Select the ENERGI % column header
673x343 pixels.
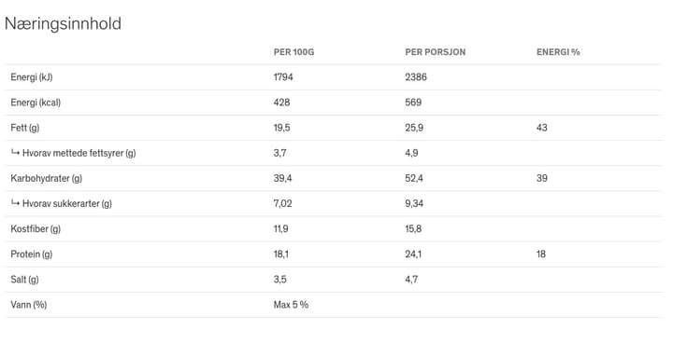point(558,52)
